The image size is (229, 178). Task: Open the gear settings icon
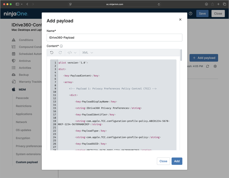(215, 66)
